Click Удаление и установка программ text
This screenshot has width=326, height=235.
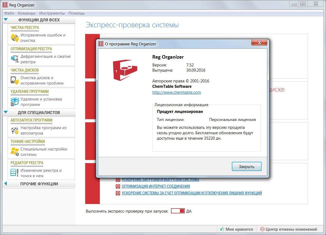(41, 102)
